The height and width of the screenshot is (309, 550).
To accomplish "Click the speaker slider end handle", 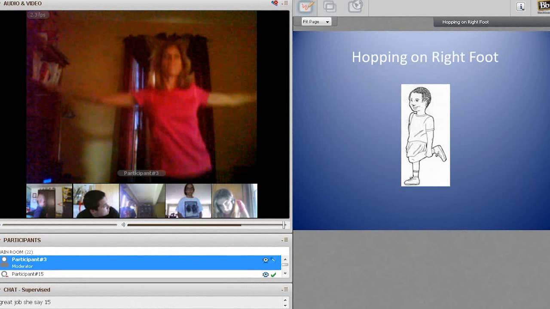I will pos(284,224).
